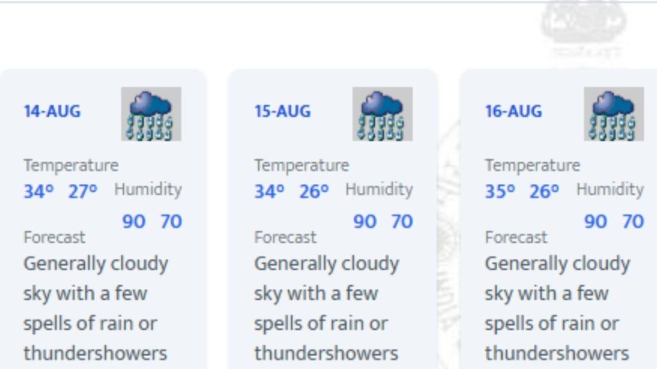Viewport: 657px width, 369px height.
Task: Click the 34° high temperature for 14-AUG
Action: pyautogui.click(x=38, y=192)
